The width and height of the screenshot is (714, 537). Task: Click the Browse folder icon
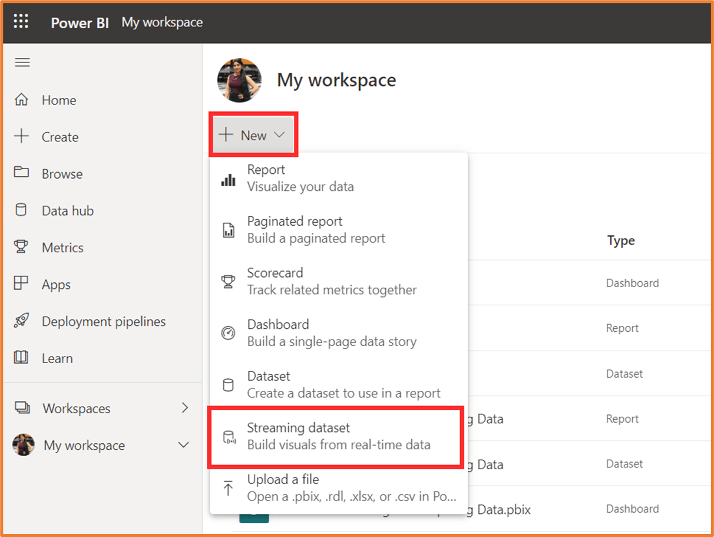[x=22, y=173]
